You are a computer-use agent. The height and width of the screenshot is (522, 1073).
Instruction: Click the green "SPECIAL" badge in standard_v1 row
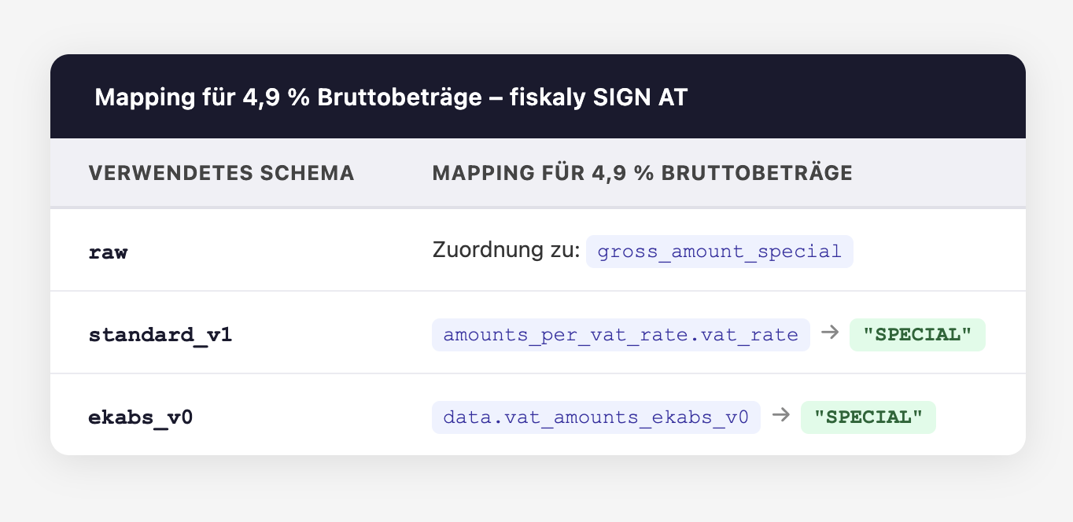916,334
